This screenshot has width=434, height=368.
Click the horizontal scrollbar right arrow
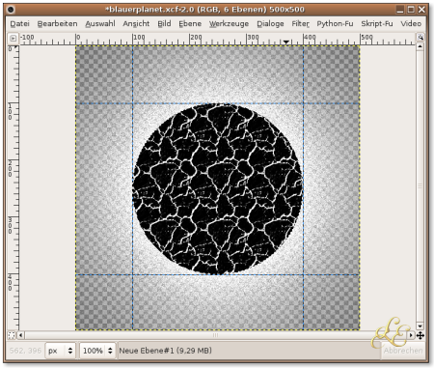pyautogui.click(x=411, y=335)
